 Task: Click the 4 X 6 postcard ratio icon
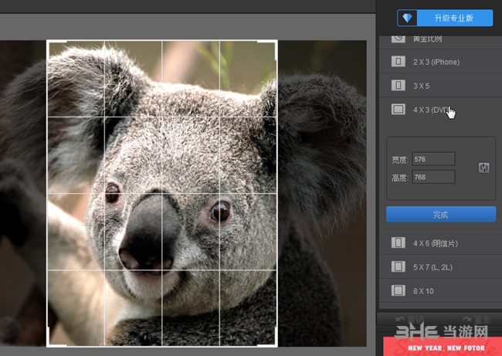pos(399,242)
